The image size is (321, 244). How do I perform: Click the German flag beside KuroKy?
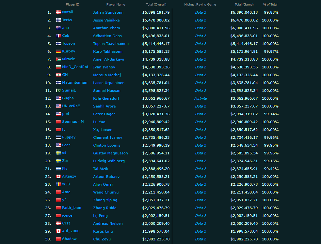pos(58,51)
